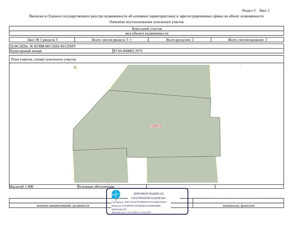The height and width of the screenshot is (226, 293).
Task: Select the 'Лист № 1 раздела 3' cell
Action: 42,39
